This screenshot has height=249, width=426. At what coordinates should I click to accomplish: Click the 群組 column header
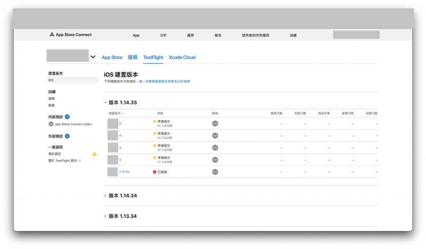pyautogui.click(x=215, y=113)
